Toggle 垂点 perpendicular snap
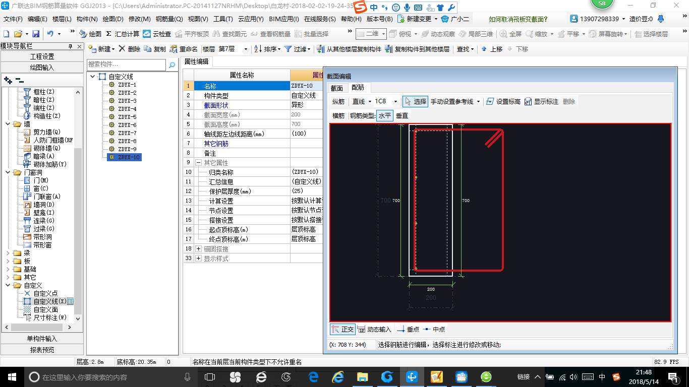This screenshot has height=387, width=689. pyautogui.click(x=408, y=329)
